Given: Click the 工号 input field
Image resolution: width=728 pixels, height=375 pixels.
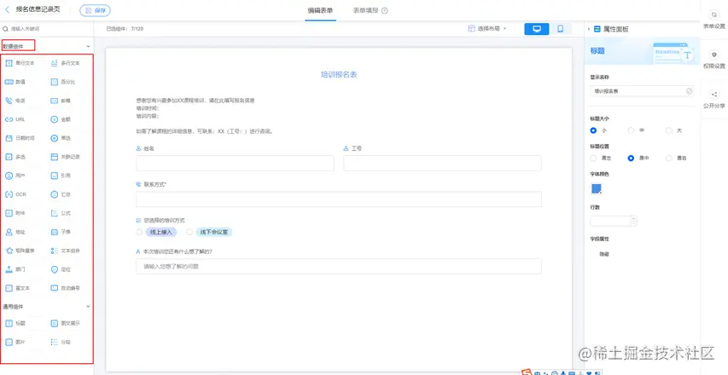Looking at the screenshot, I should pos(442,163).
